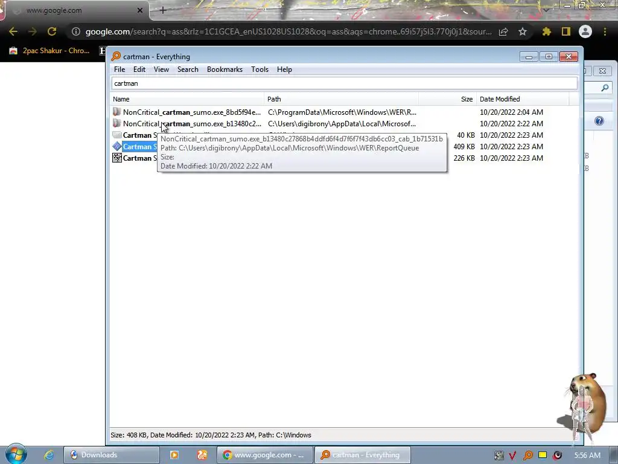Open the orange browser taskbar icon
618x464 pixels.
(202, 455)
